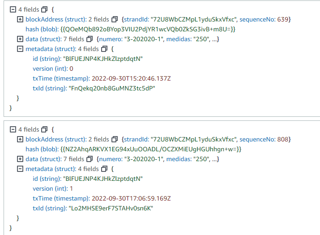Viewport: 320px width, 235px height.
Task: Expand blockAddress struct with sequenceNo 639
Action: pos(20,19)
